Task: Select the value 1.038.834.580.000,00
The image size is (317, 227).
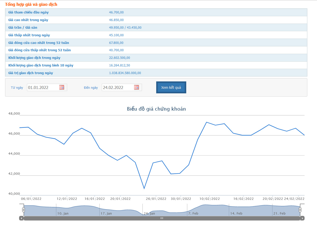Action: tap(125, 73)
